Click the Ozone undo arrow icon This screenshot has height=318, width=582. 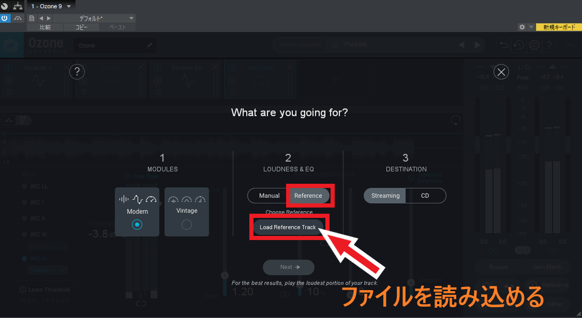point(504,45)
